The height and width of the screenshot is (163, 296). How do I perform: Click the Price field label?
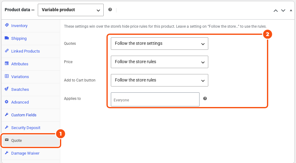coord(68,62)
